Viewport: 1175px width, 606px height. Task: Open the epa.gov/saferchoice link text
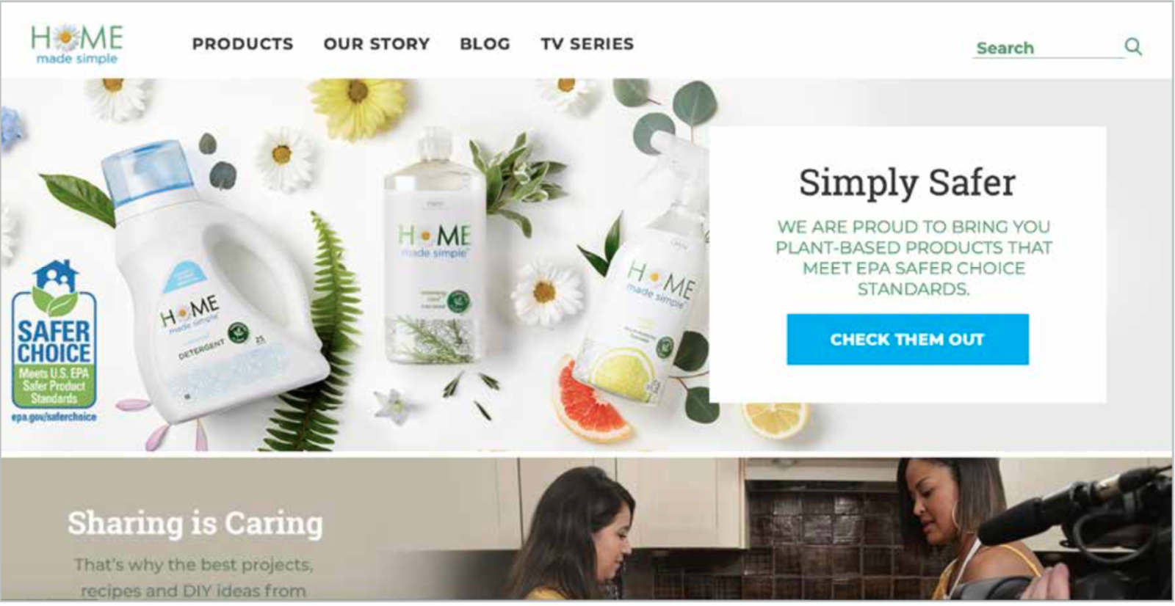[54, 417]
